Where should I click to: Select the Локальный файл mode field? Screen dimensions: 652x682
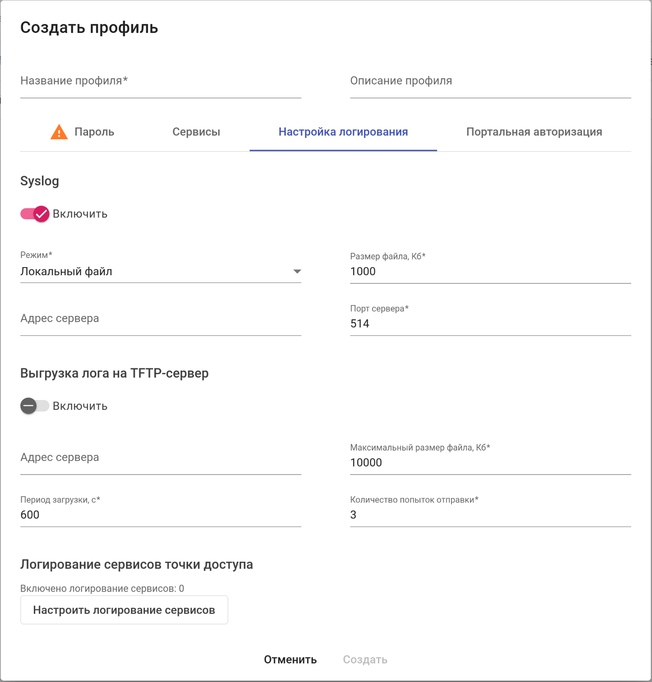coord(154,272)
